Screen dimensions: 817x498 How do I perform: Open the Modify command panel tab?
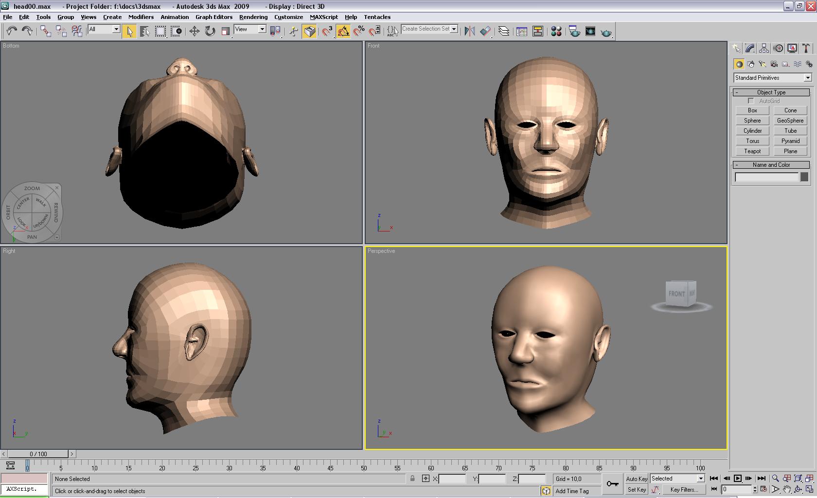(x=750, y=48)
